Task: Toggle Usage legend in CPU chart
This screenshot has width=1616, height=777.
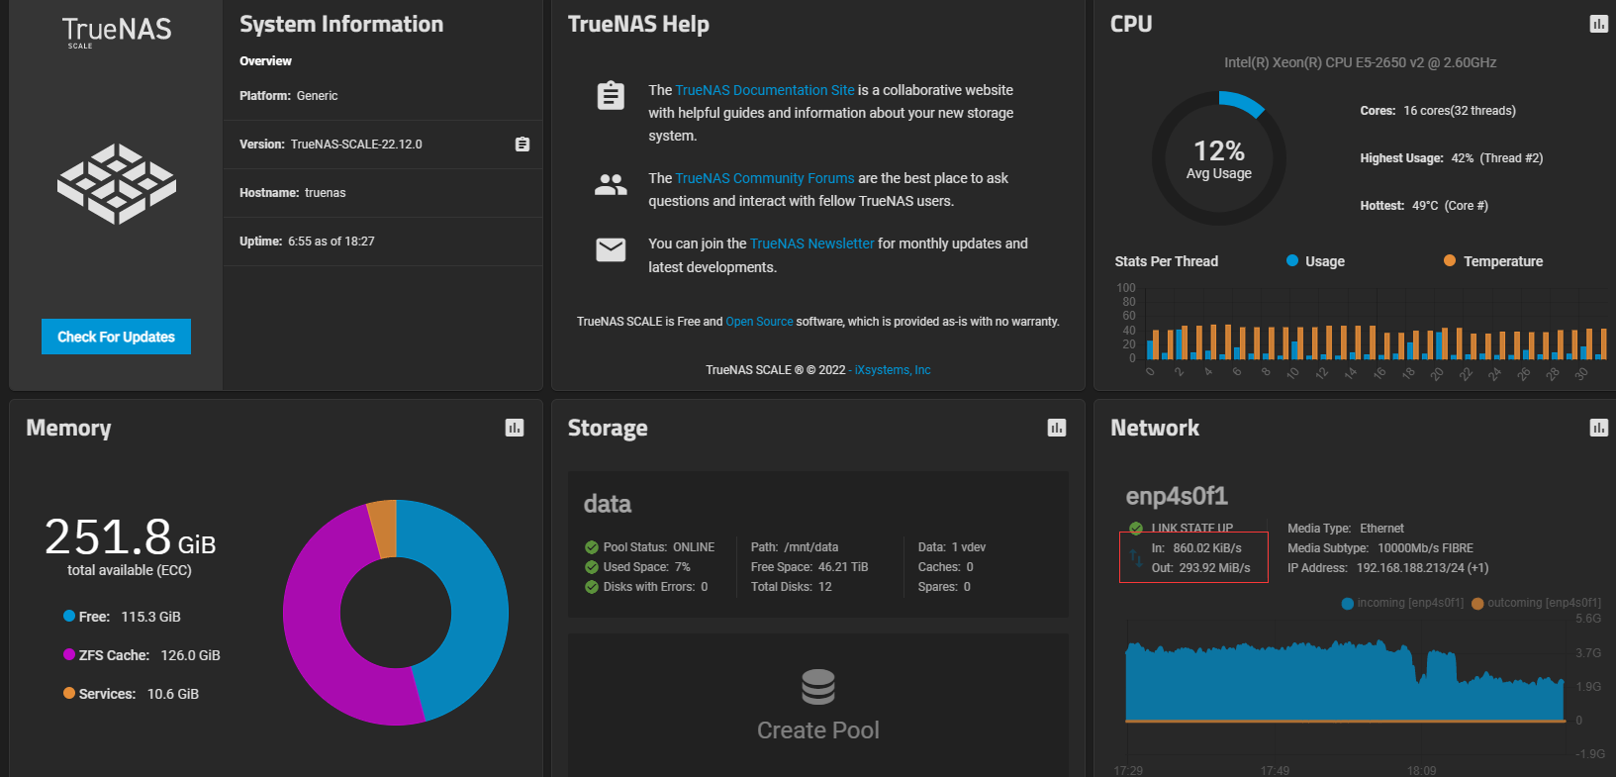Action: tap(1315, 261)
